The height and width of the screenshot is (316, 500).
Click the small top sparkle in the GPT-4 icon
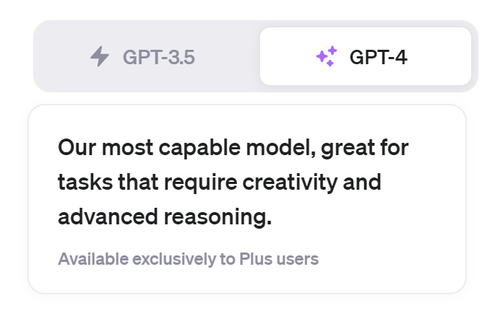332,50
